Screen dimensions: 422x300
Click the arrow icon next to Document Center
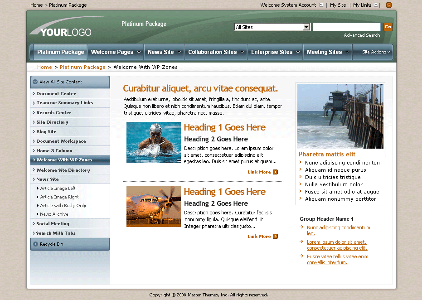(34, 93)
